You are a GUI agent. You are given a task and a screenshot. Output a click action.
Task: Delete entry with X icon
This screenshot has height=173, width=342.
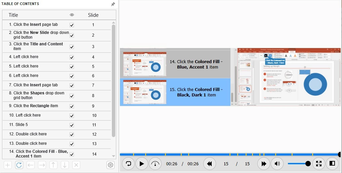pos(76,165)
